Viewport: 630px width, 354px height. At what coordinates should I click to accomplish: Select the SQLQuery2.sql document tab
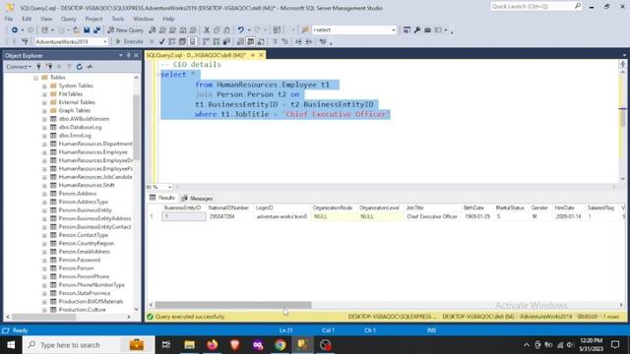pyautogui.click(x=196, y=55)
